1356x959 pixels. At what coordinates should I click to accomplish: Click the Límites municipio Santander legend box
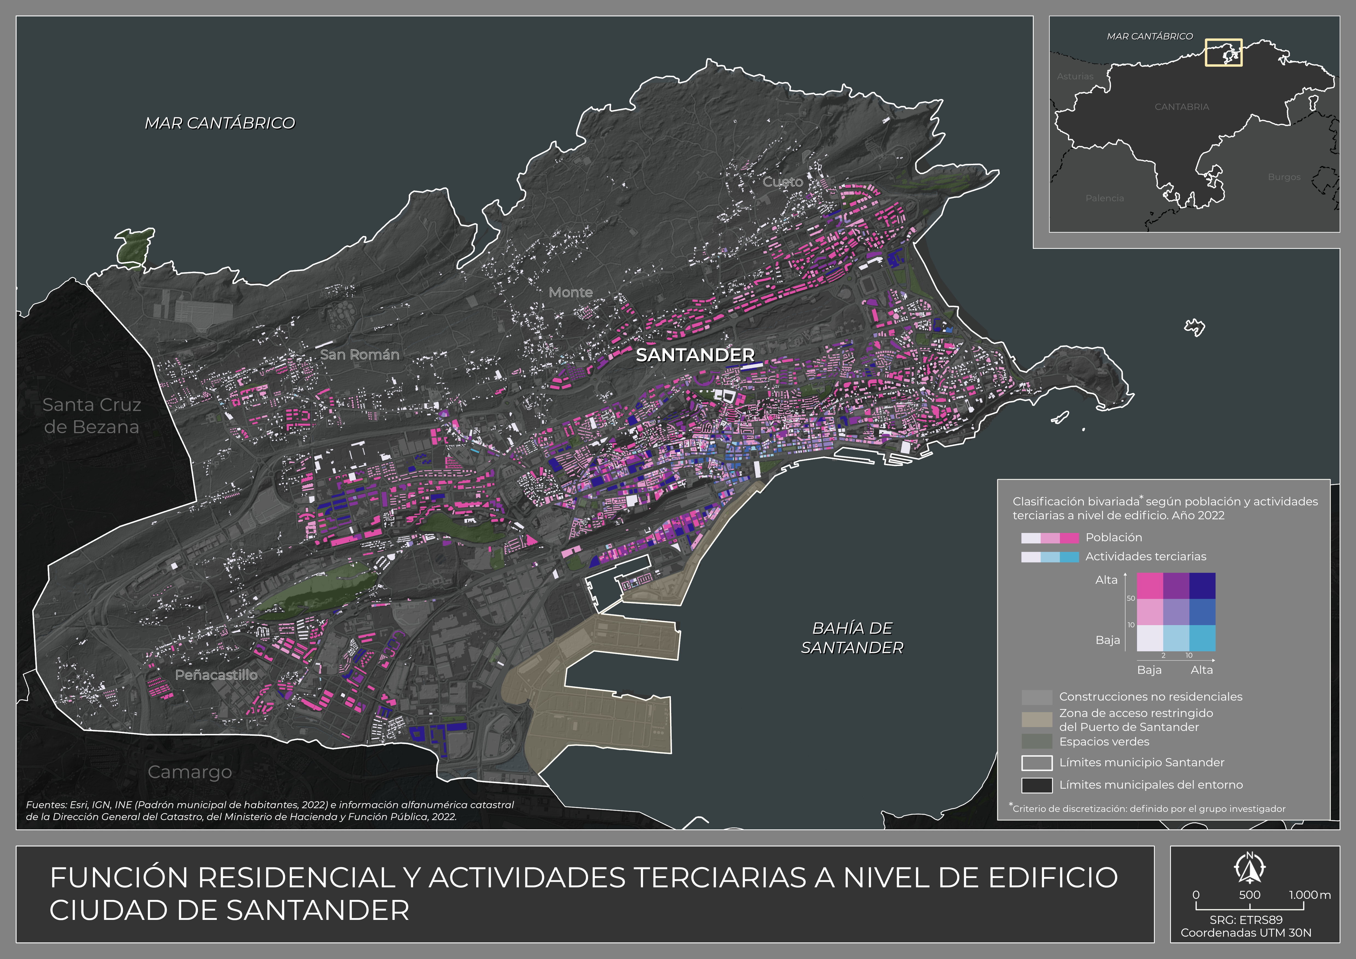pyautogui.click(x=1036, y=763)
